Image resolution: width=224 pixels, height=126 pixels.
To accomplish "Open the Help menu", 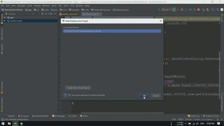I will 87,6.
